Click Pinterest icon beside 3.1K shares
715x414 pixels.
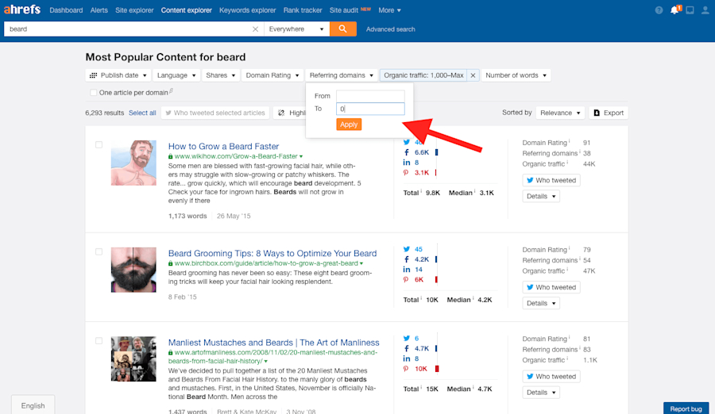(406, 173)
